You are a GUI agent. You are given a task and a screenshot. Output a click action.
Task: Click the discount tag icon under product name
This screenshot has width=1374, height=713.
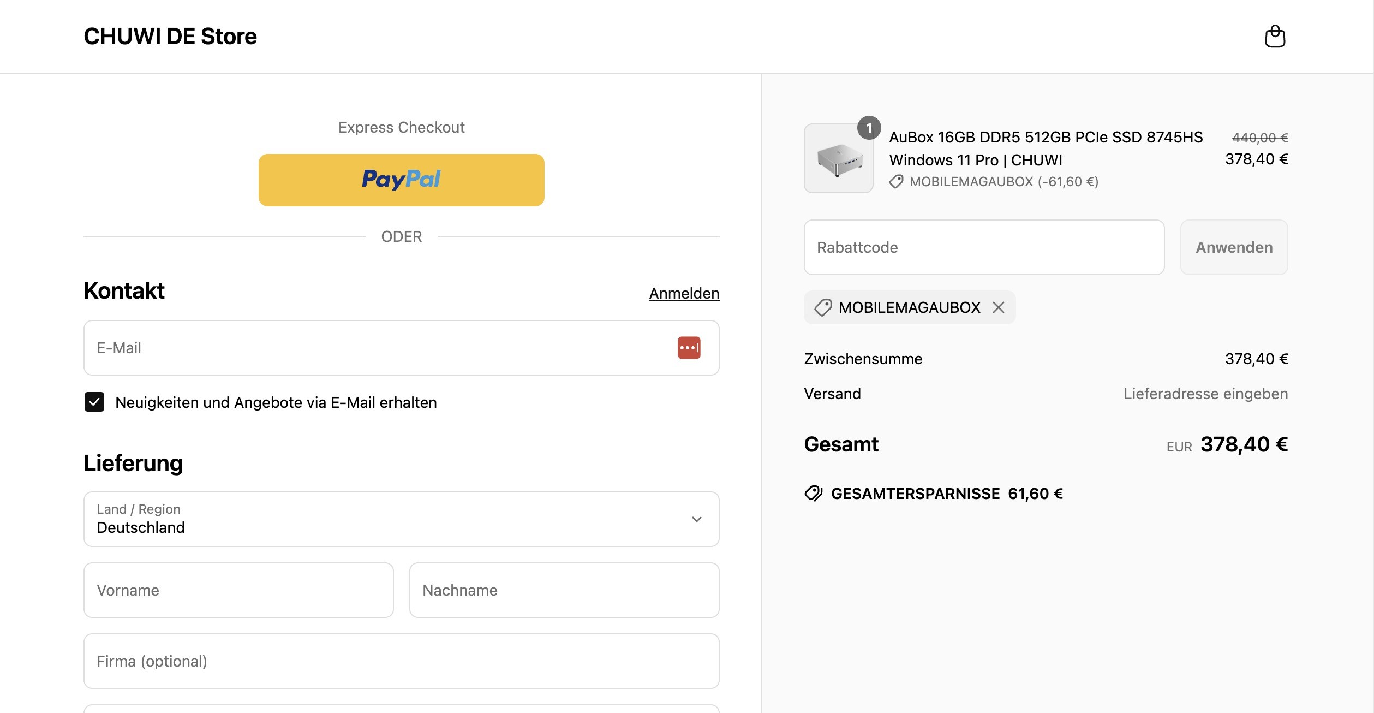click(896, 182)
